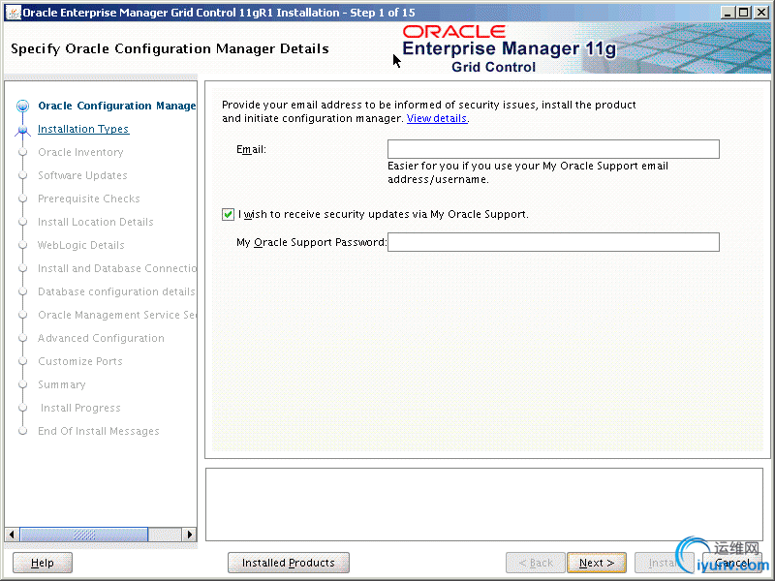Click the horizontal scrollbar thumb in step list
Viewport: 775px width, 581px height.
tap(84, 535)
